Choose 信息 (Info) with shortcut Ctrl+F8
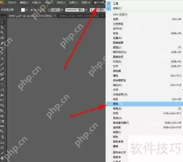The image size is (183, 162). tap(144, 19)
